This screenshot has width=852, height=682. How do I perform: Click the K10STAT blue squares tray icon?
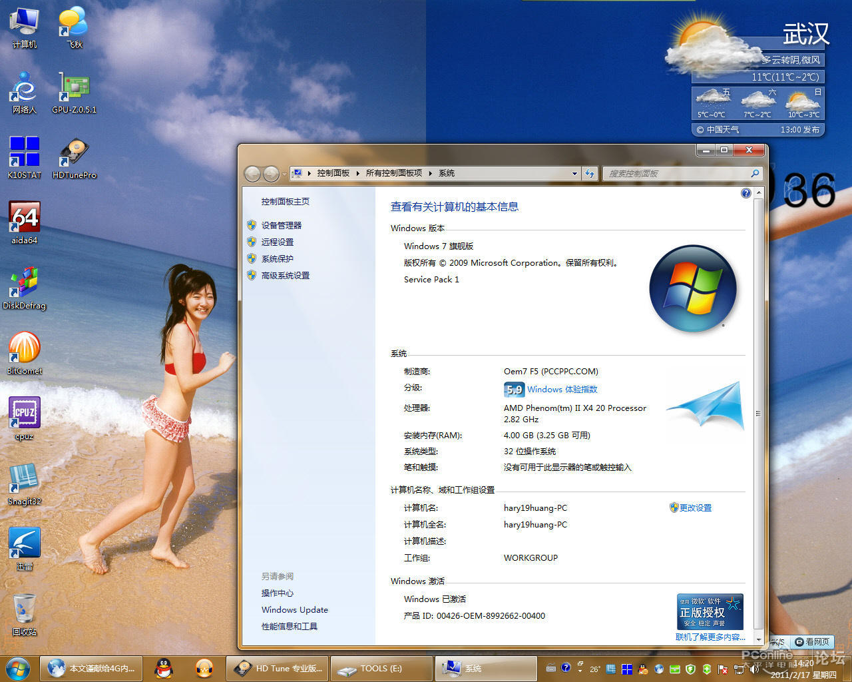click(x=627, y=669)
